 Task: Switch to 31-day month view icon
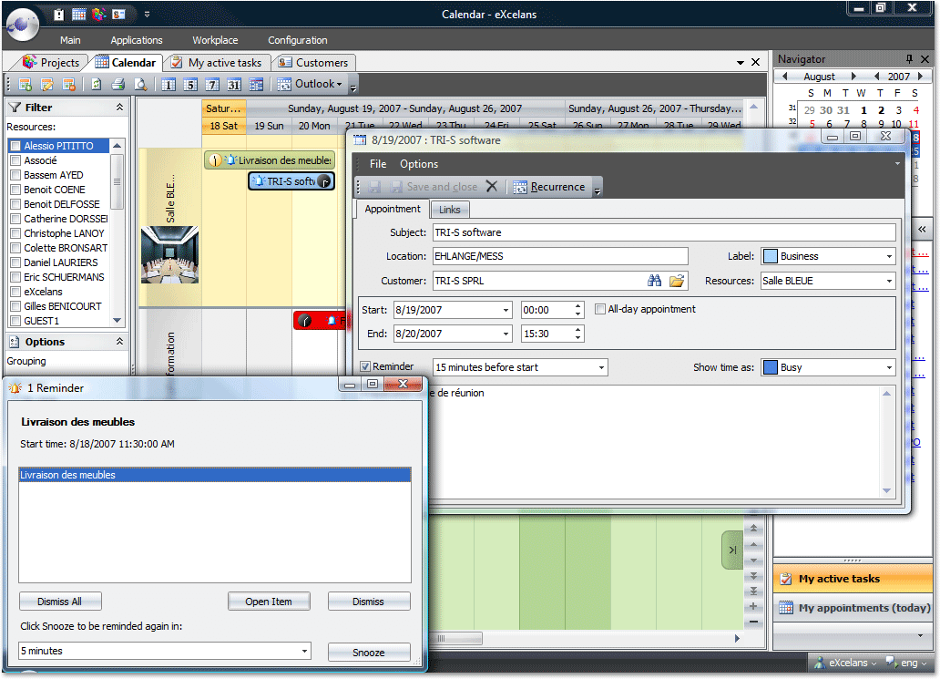click(x=234, y=85)
